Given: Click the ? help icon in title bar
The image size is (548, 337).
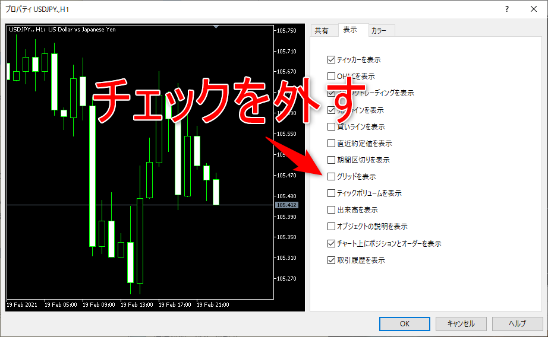Looking at the screenshot, I should pos(507,9).
